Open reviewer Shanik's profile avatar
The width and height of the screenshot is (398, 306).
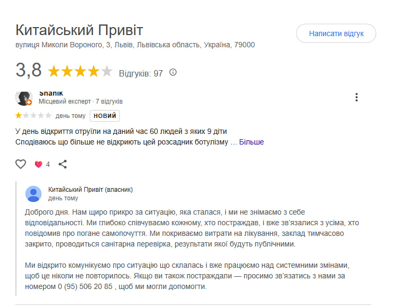click(x=24, y=98)
